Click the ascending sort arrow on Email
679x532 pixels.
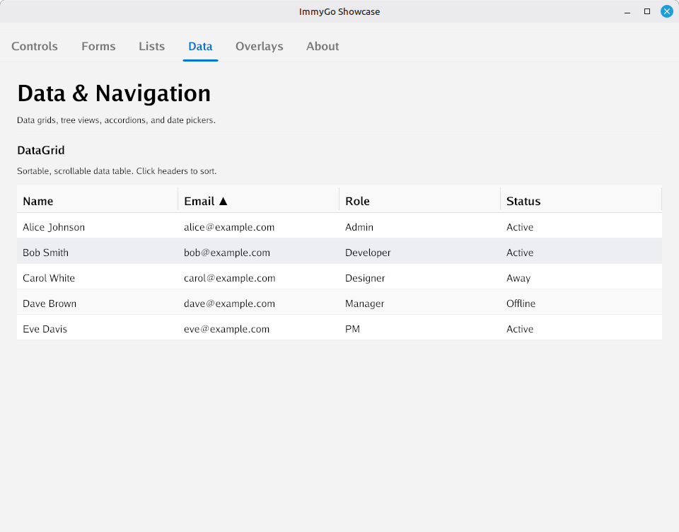224,201
